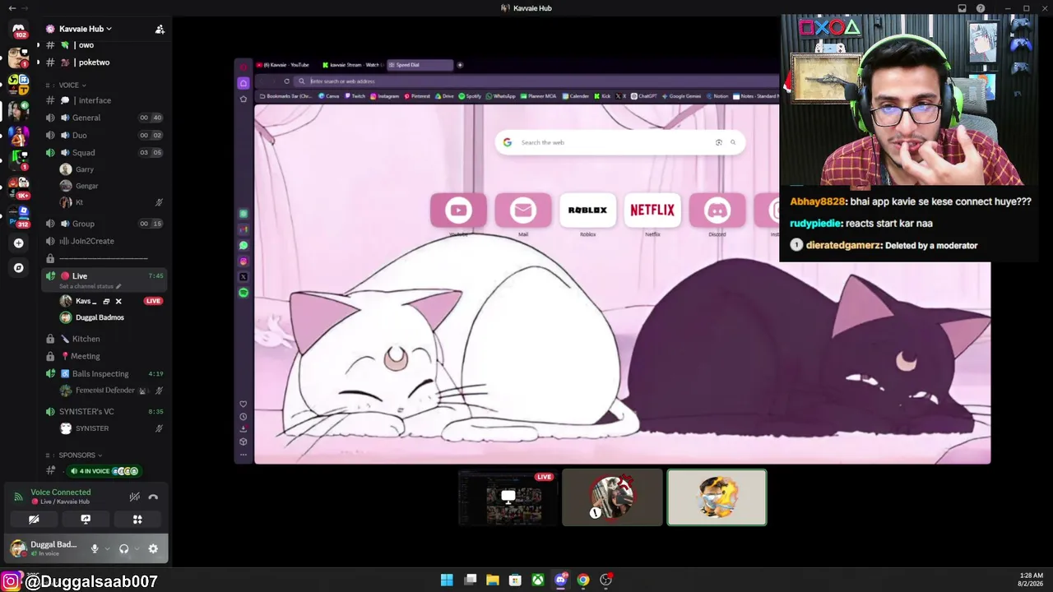Open the Pinterest bookmark

tap(418, 96)
